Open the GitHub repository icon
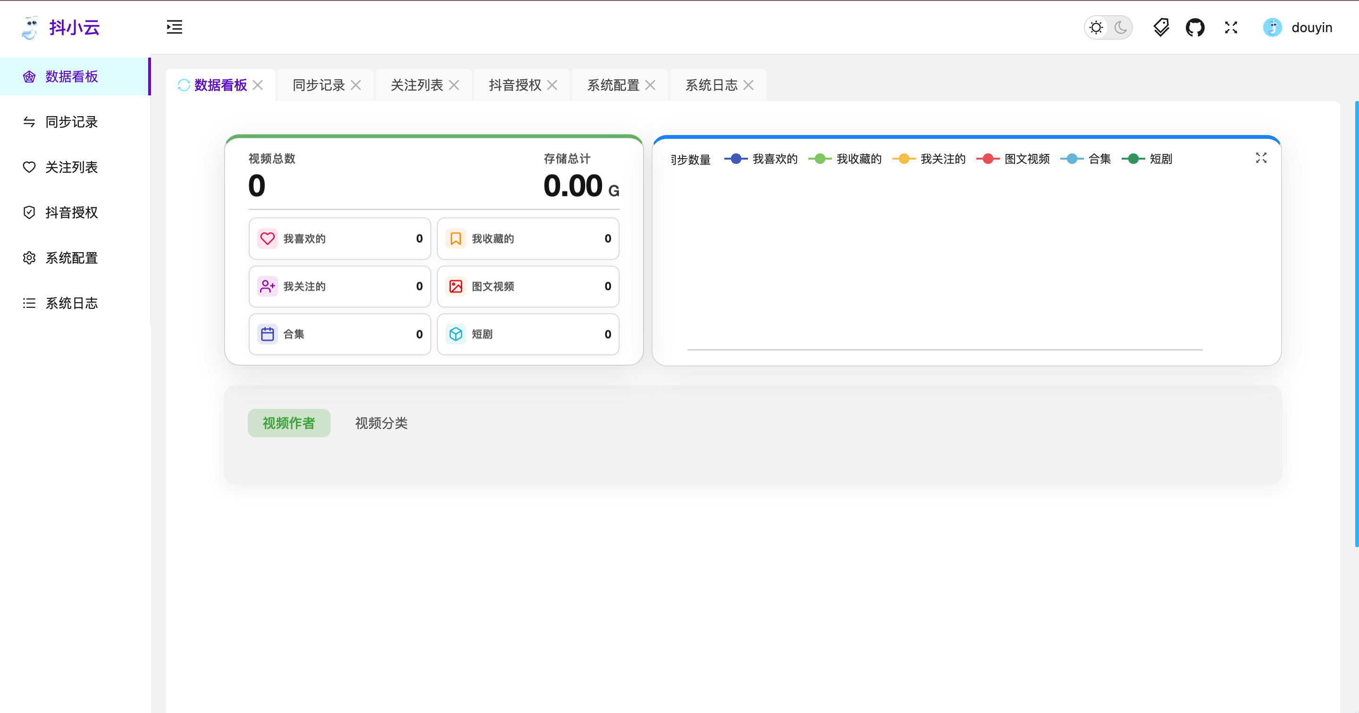The image size is (1359, 713). click(1195, 27)
